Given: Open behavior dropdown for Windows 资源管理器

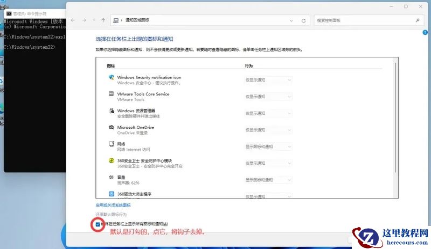Looking at the screenshot, I should coord(268,113).
